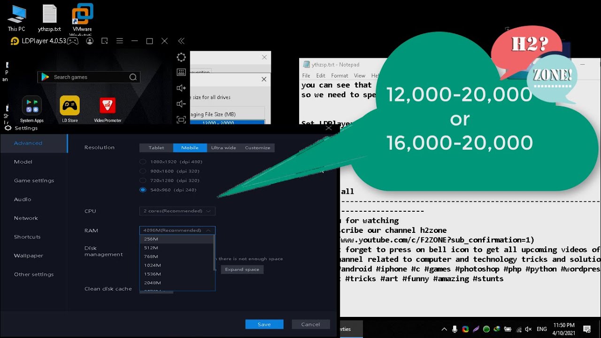Screen dimensions: 601x338
Task: Close the LDPlayer Settings dialog
Action: pyautogui.click(x=329, y=128)
